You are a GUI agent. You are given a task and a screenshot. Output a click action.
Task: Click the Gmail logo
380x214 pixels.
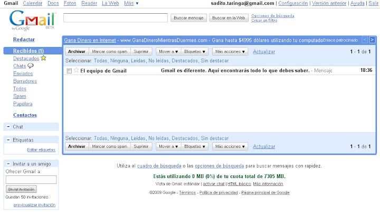coord(32,21)
